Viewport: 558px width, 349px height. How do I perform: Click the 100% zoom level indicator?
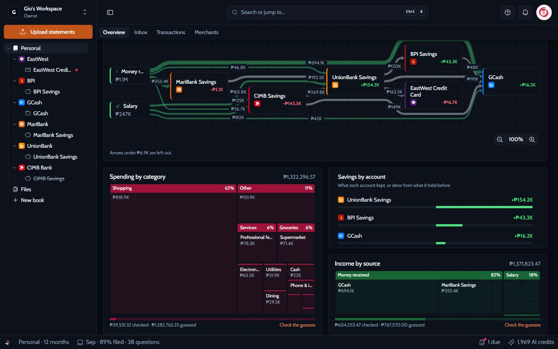tap(516, 140)
